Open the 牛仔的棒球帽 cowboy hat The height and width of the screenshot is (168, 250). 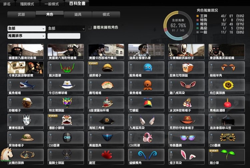tap(66, 87)
